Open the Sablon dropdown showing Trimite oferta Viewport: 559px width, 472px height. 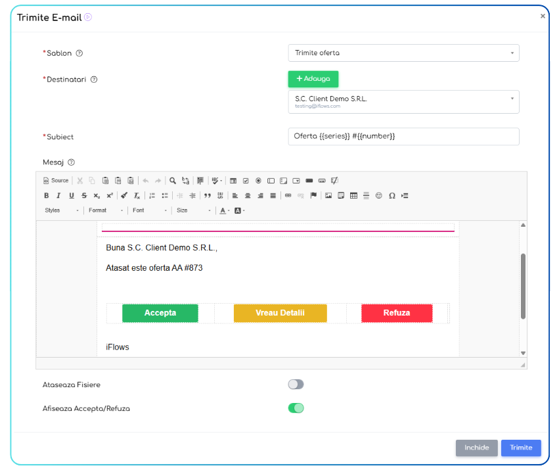coord(403,53)
